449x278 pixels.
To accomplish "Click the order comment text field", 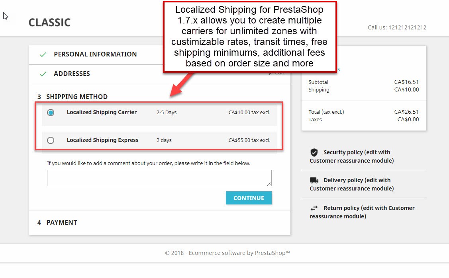I will pyautogui.click(x=159, y=178).
